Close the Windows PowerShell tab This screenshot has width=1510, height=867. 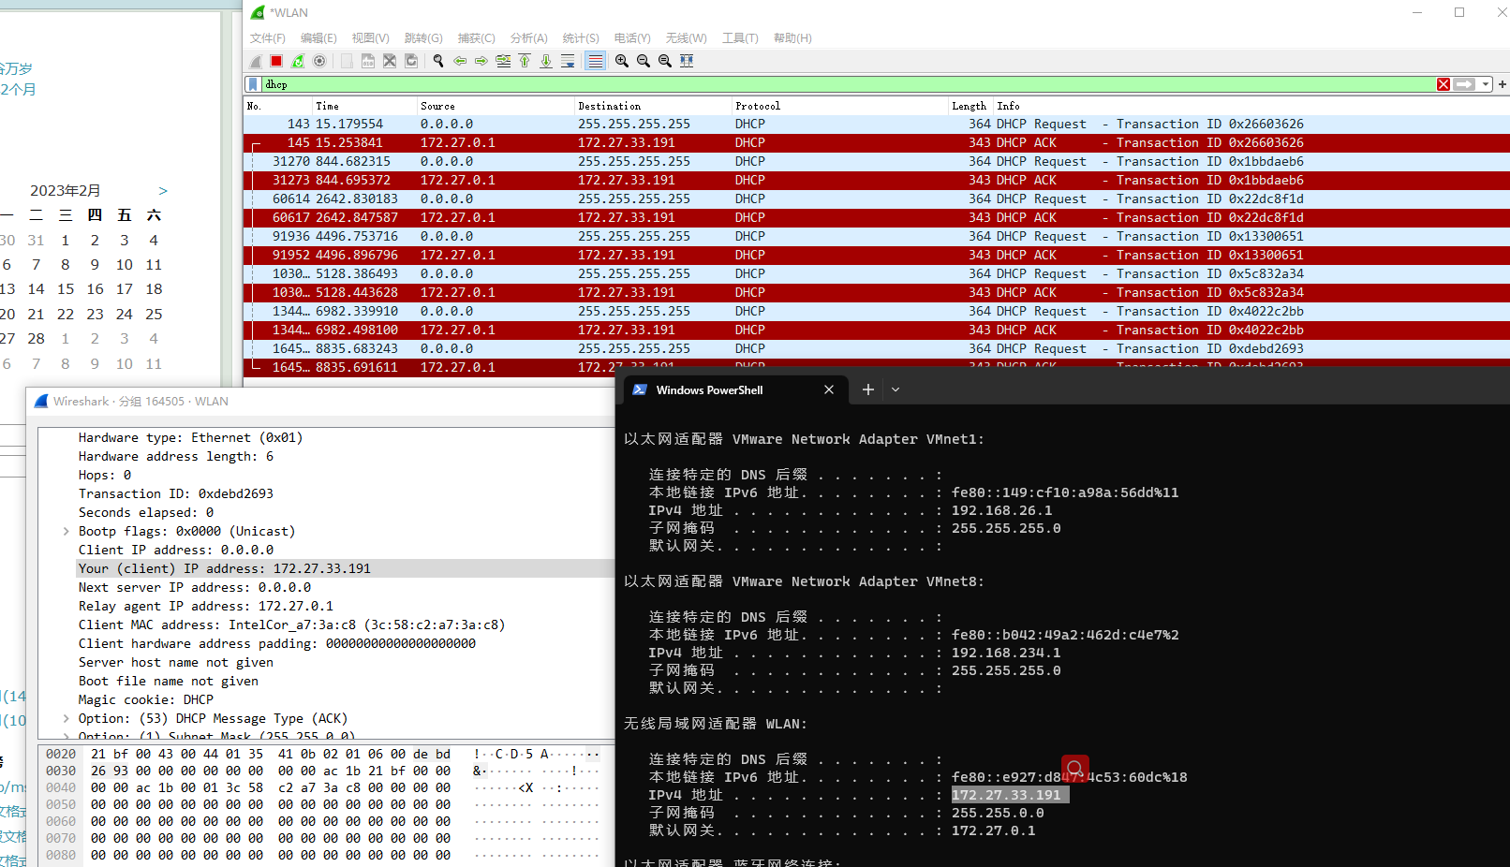pos(829,390)
